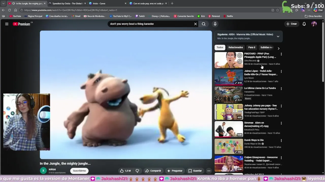Open the YouTube account avatar menu

point(314,24)
